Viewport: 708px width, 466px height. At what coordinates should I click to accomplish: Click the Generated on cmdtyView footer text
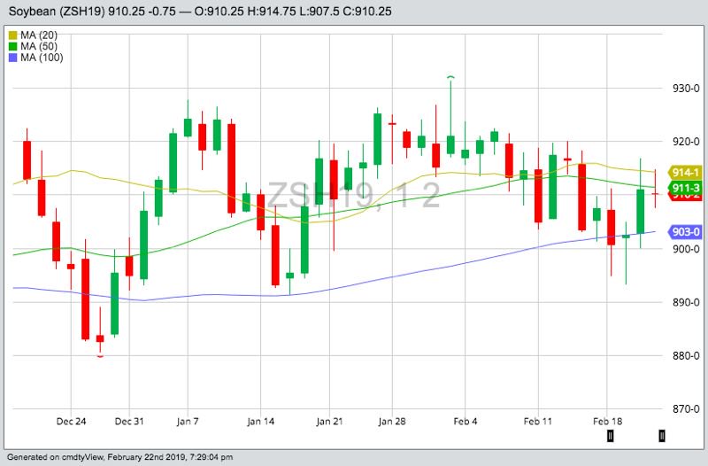(x=120, y=457)
